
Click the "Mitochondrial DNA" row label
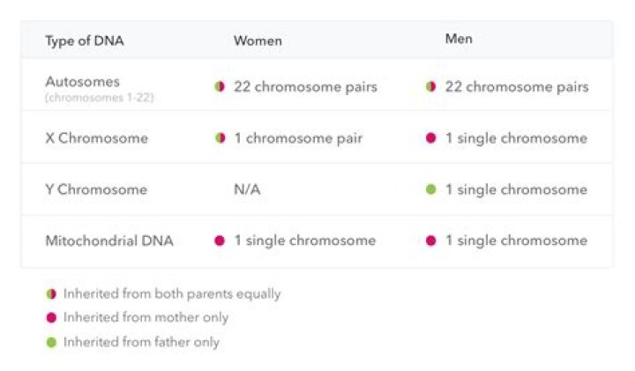point(109,241)
